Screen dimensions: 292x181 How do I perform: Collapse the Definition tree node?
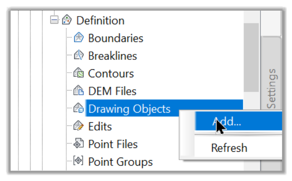click(x=54, y=20)
